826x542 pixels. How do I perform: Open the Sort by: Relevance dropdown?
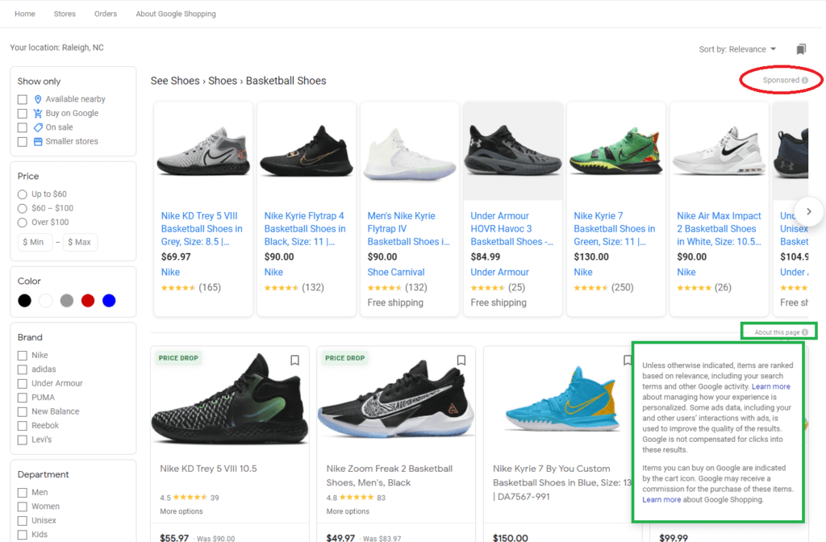pos(737,49)
